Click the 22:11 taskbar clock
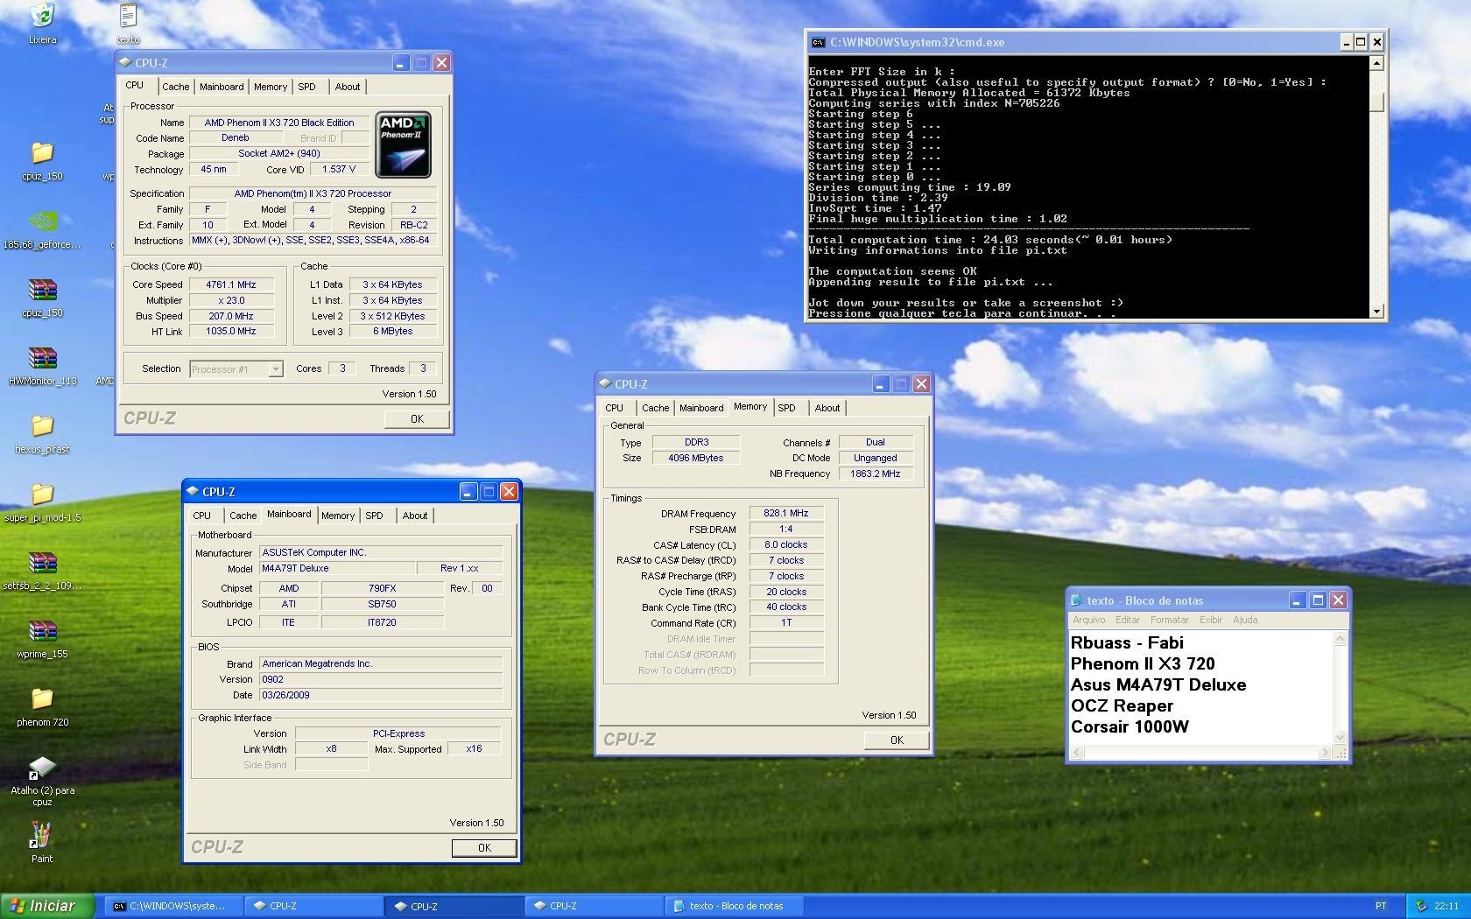Viewport: 1471px width, 919px height. click(x=1446, y=906)
